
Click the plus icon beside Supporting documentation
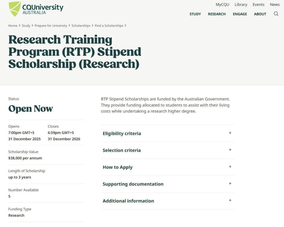click(x=230, y=184)
